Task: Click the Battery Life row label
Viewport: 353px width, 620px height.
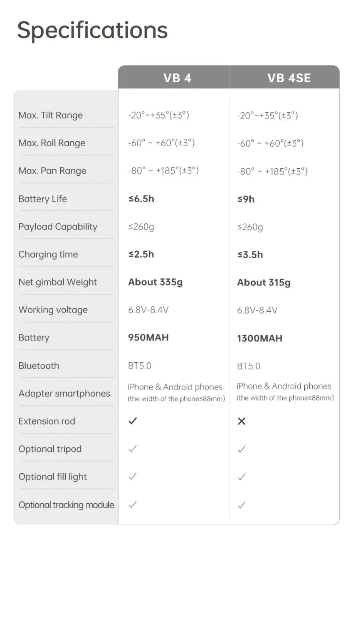Action: (43, 199)
